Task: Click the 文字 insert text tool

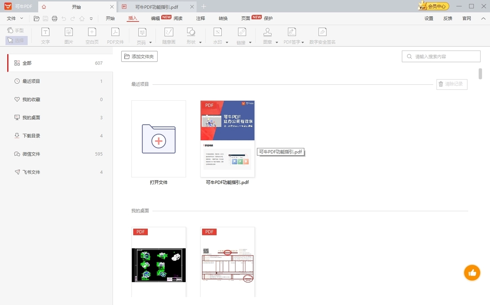Action: point(45,36)
